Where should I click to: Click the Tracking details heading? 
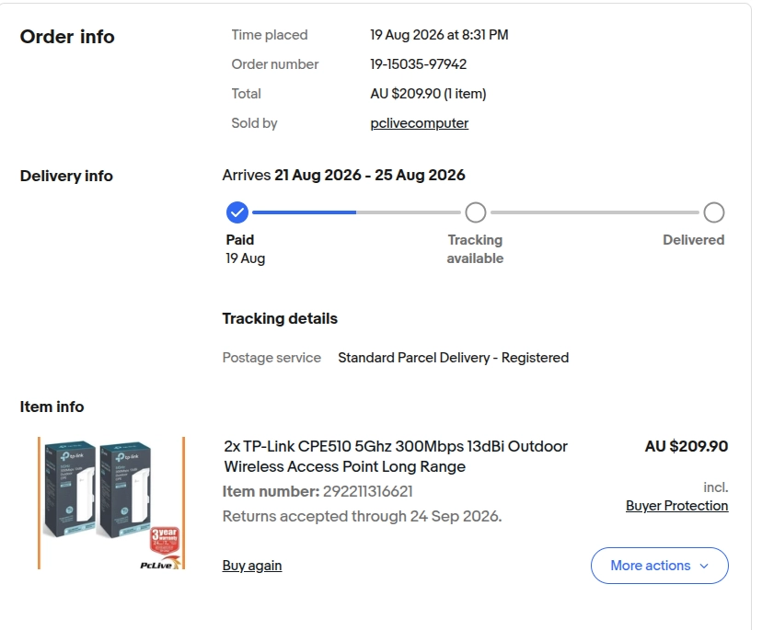(280, 318)
